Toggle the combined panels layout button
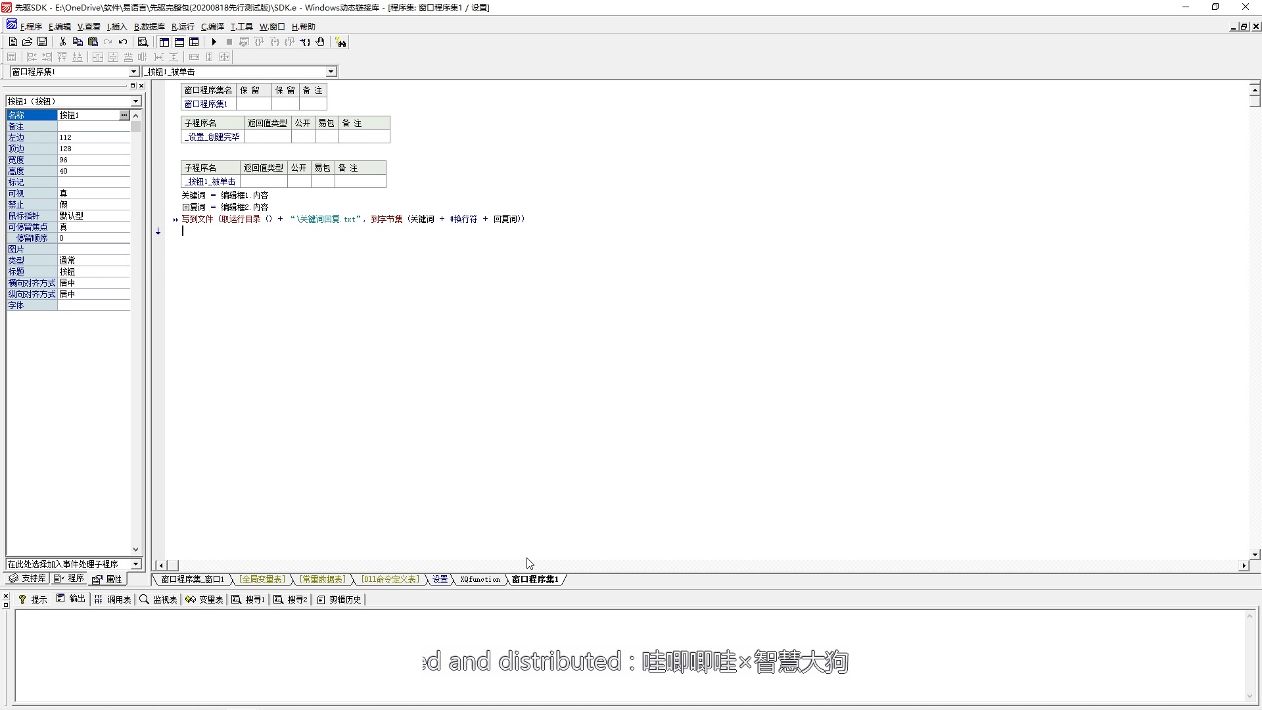1262x710 pixels. (x=194, y=42)
